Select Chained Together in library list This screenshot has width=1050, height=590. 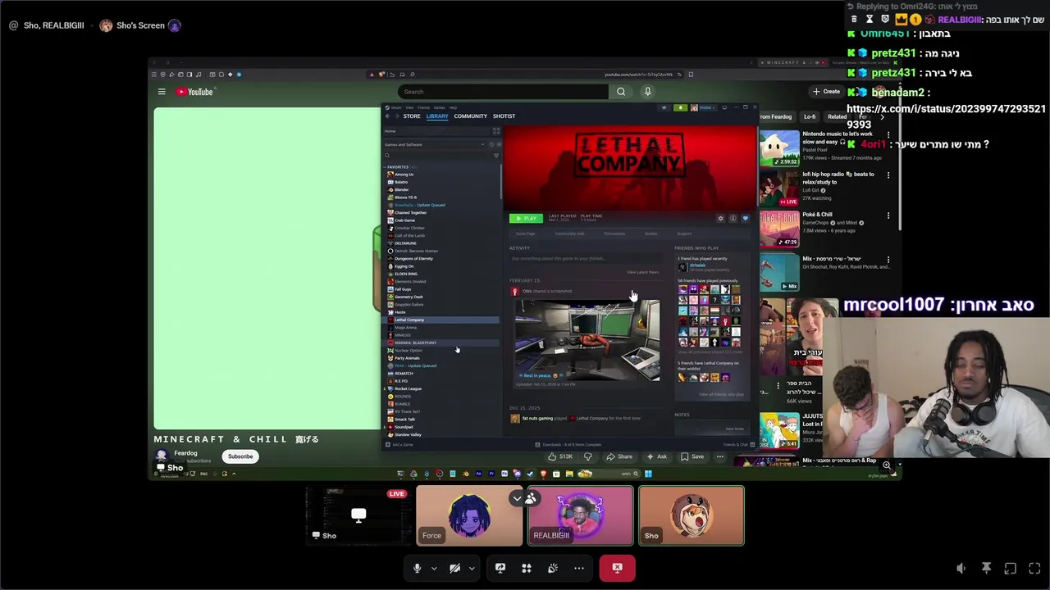coord(410,212)
